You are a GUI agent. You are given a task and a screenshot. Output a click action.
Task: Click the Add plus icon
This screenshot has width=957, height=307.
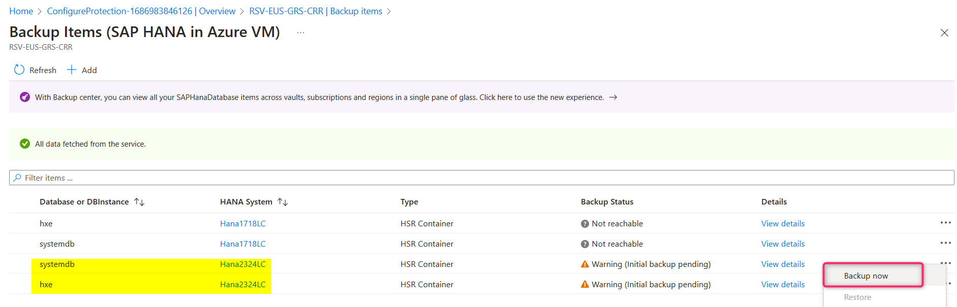[x=72, y=70]
